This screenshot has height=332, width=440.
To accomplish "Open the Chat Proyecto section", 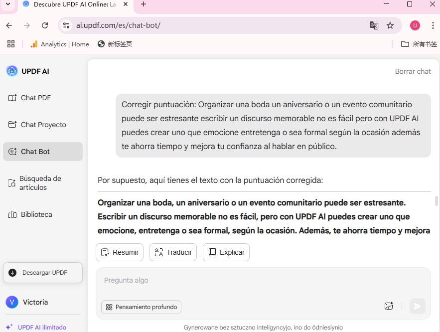I will point(37,125).
